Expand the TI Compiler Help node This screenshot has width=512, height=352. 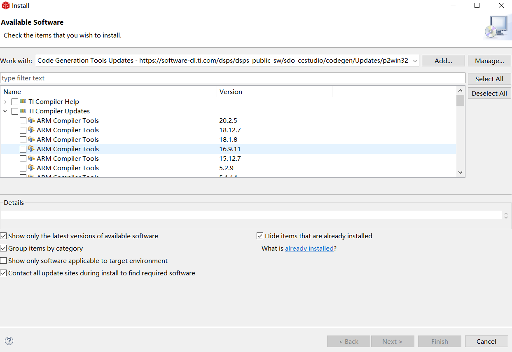pos(5,101)
